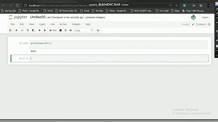This screenshot has width=218, height=122.
Task: Click the 'Last Checkpoint: a few seconds ago' text
Action: [x=65, y=17]
